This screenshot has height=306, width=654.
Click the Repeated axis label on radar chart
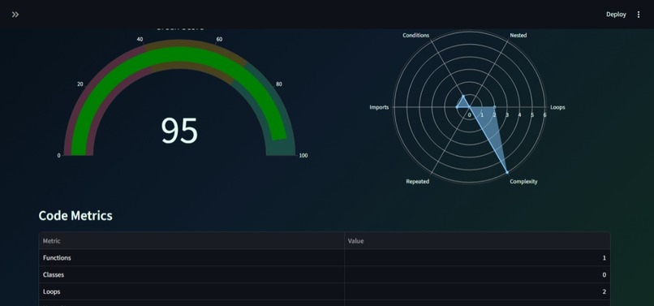[418, 182]
